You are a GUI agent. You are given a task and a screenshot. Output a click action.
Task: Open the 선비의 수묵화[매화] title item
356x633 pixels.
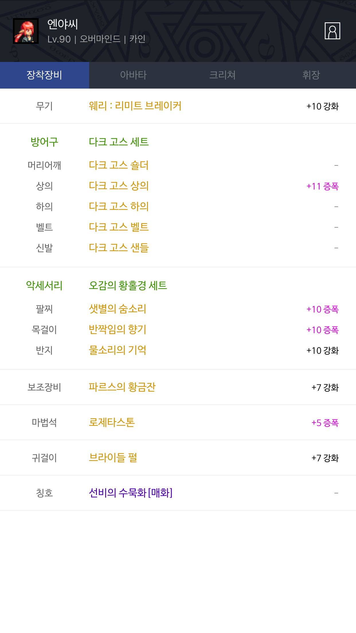pos(131,493)
